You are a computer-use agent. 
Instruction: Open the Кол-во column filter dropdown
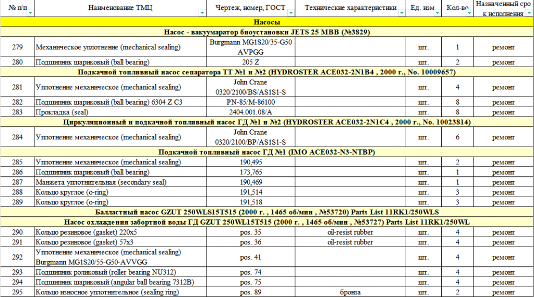coord(469,13)
